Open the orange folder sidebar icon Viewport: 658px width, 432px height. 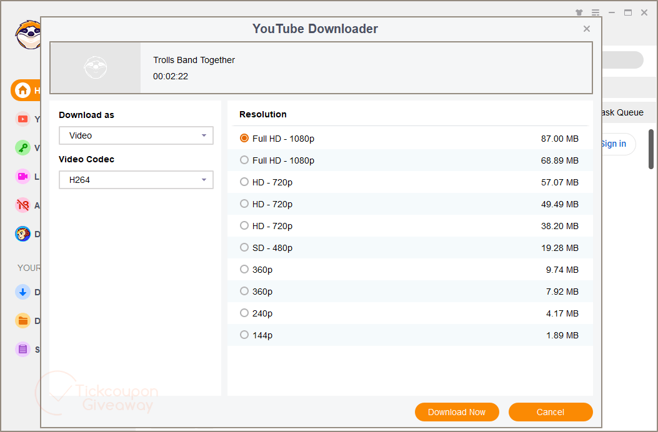point(22,321)
